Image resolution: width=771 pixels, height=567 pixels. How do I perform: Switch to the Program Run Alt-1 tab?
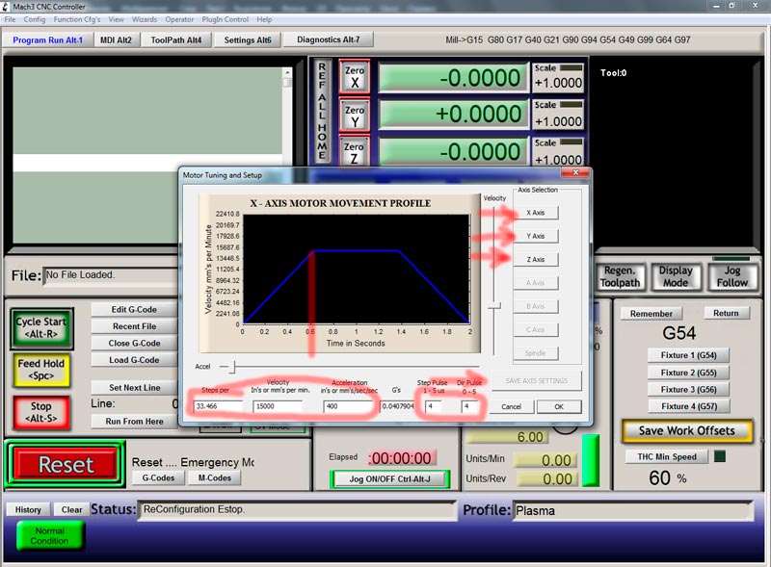(47, 39)
